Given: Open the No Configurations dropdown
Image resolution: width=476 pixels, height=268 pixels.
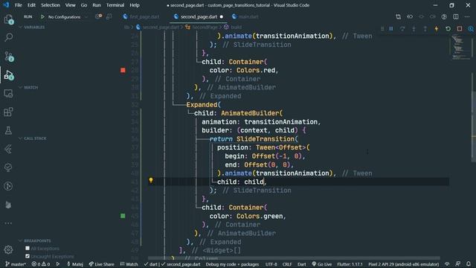Looking at the screenshot, I should click(68, 17).
